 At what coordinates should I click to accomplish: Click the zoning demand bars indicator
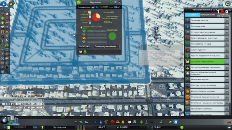tap(81, 127)
